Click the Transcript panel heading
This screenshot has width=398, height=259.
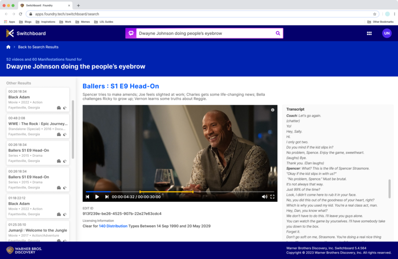(295, 109)
